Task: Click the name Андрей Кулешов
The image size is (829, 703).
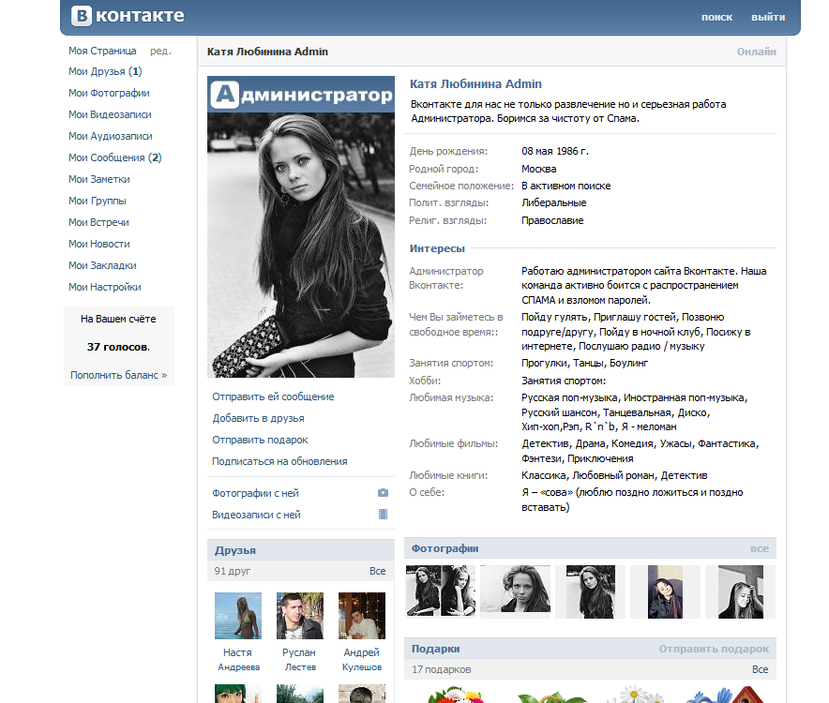Action: (362, 660)
